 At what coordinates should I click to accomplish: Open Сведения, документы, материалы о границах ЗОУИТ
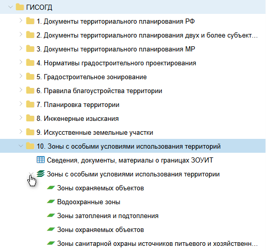[130, 160]
